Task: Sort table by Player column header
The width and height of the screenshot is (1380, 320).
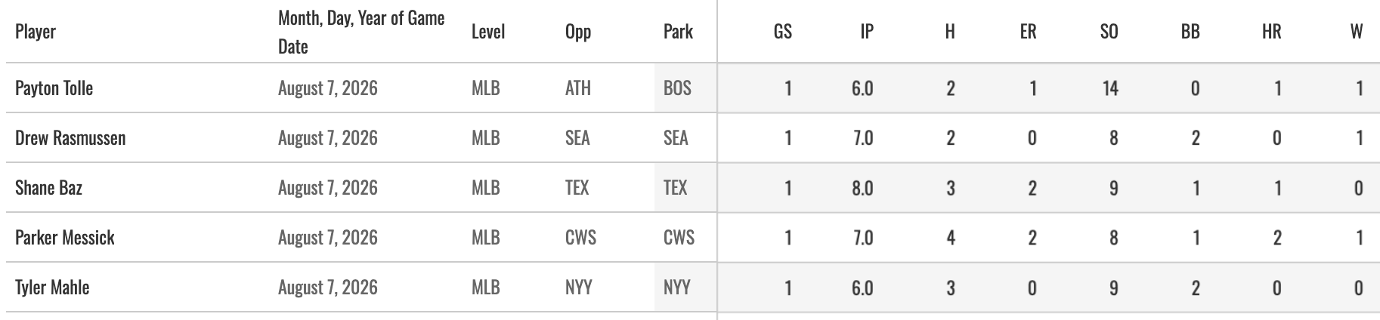Action: [36, 32]
